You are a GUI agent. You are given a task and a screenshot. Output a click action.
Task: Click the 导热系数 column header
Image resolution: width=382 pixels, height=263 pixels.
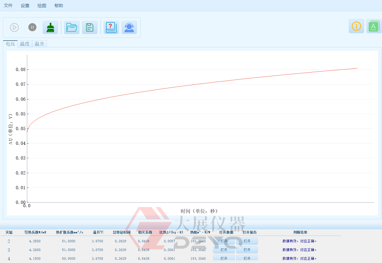pyautogui.click(x=35, y=232)
